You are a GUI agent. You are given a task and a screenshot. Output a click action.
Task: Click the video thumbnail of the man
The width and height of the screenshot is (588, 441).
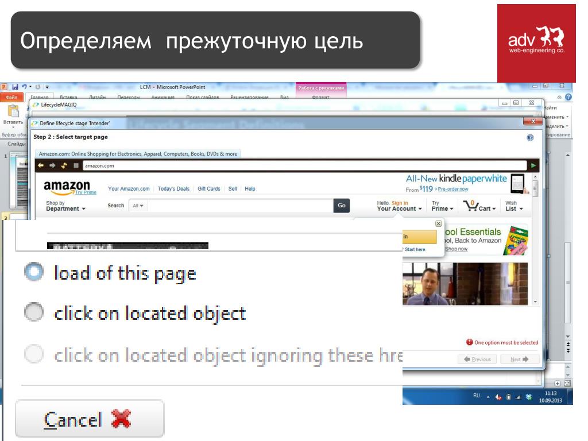coord(465,284)
